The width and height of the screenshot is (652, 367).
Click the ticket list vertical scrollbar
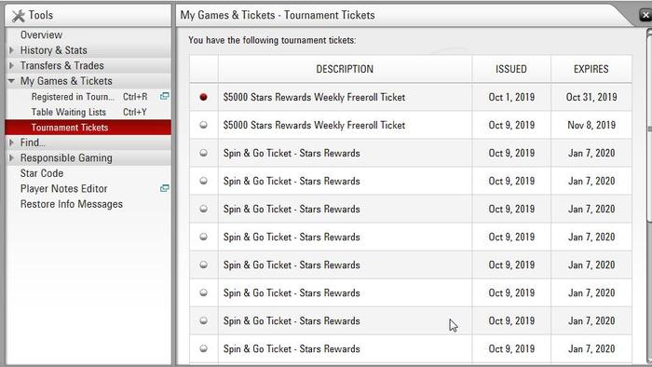coord(649,196)
